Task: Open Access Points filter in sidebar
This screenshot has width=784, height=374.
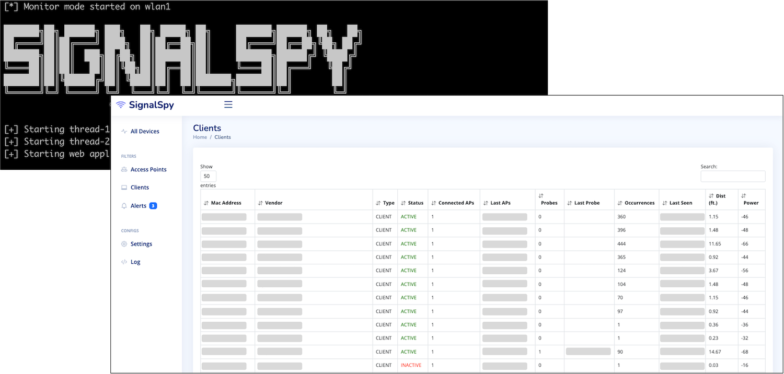Action: tap(148, 170)
